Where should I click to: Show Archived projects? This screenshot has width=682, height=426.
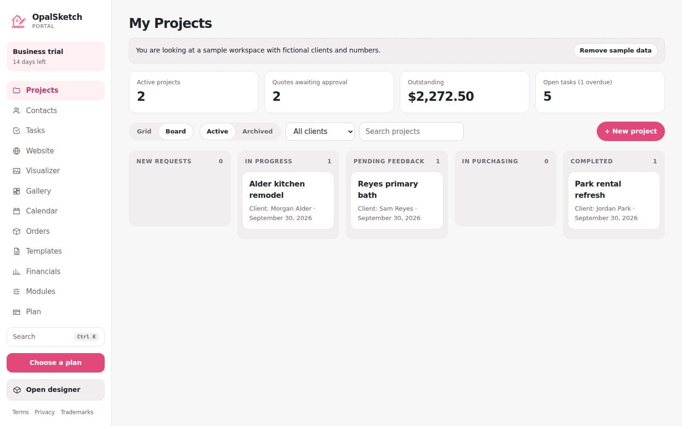click(x=257, y=132)
